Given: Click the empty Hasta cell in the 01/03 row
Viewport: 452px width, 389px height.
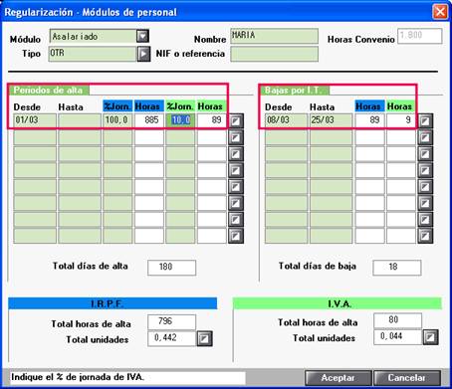Looking at the screenshot, I should click(x=80, y=120).
